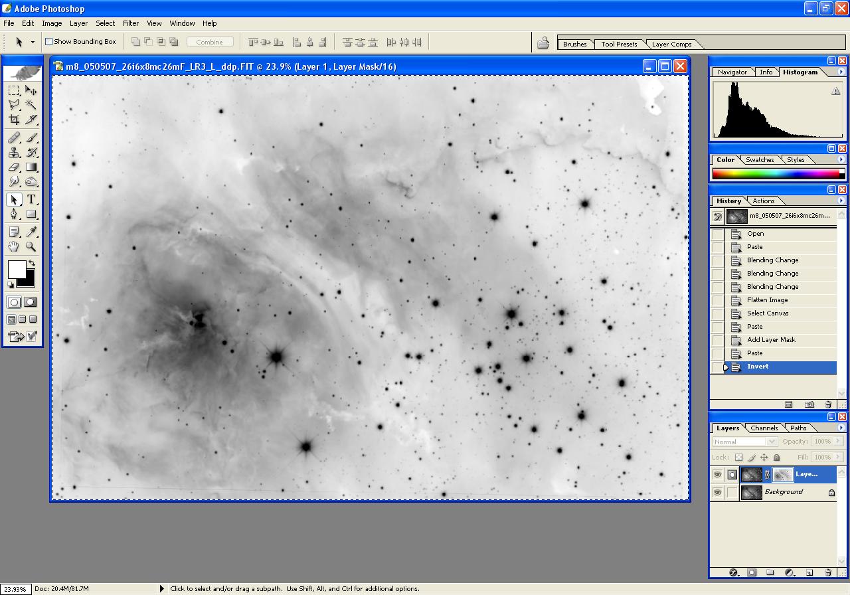The height and width of the screenshot is (595, 850).
Task: Select the Hand tool
Action: [x=14, y=247]
